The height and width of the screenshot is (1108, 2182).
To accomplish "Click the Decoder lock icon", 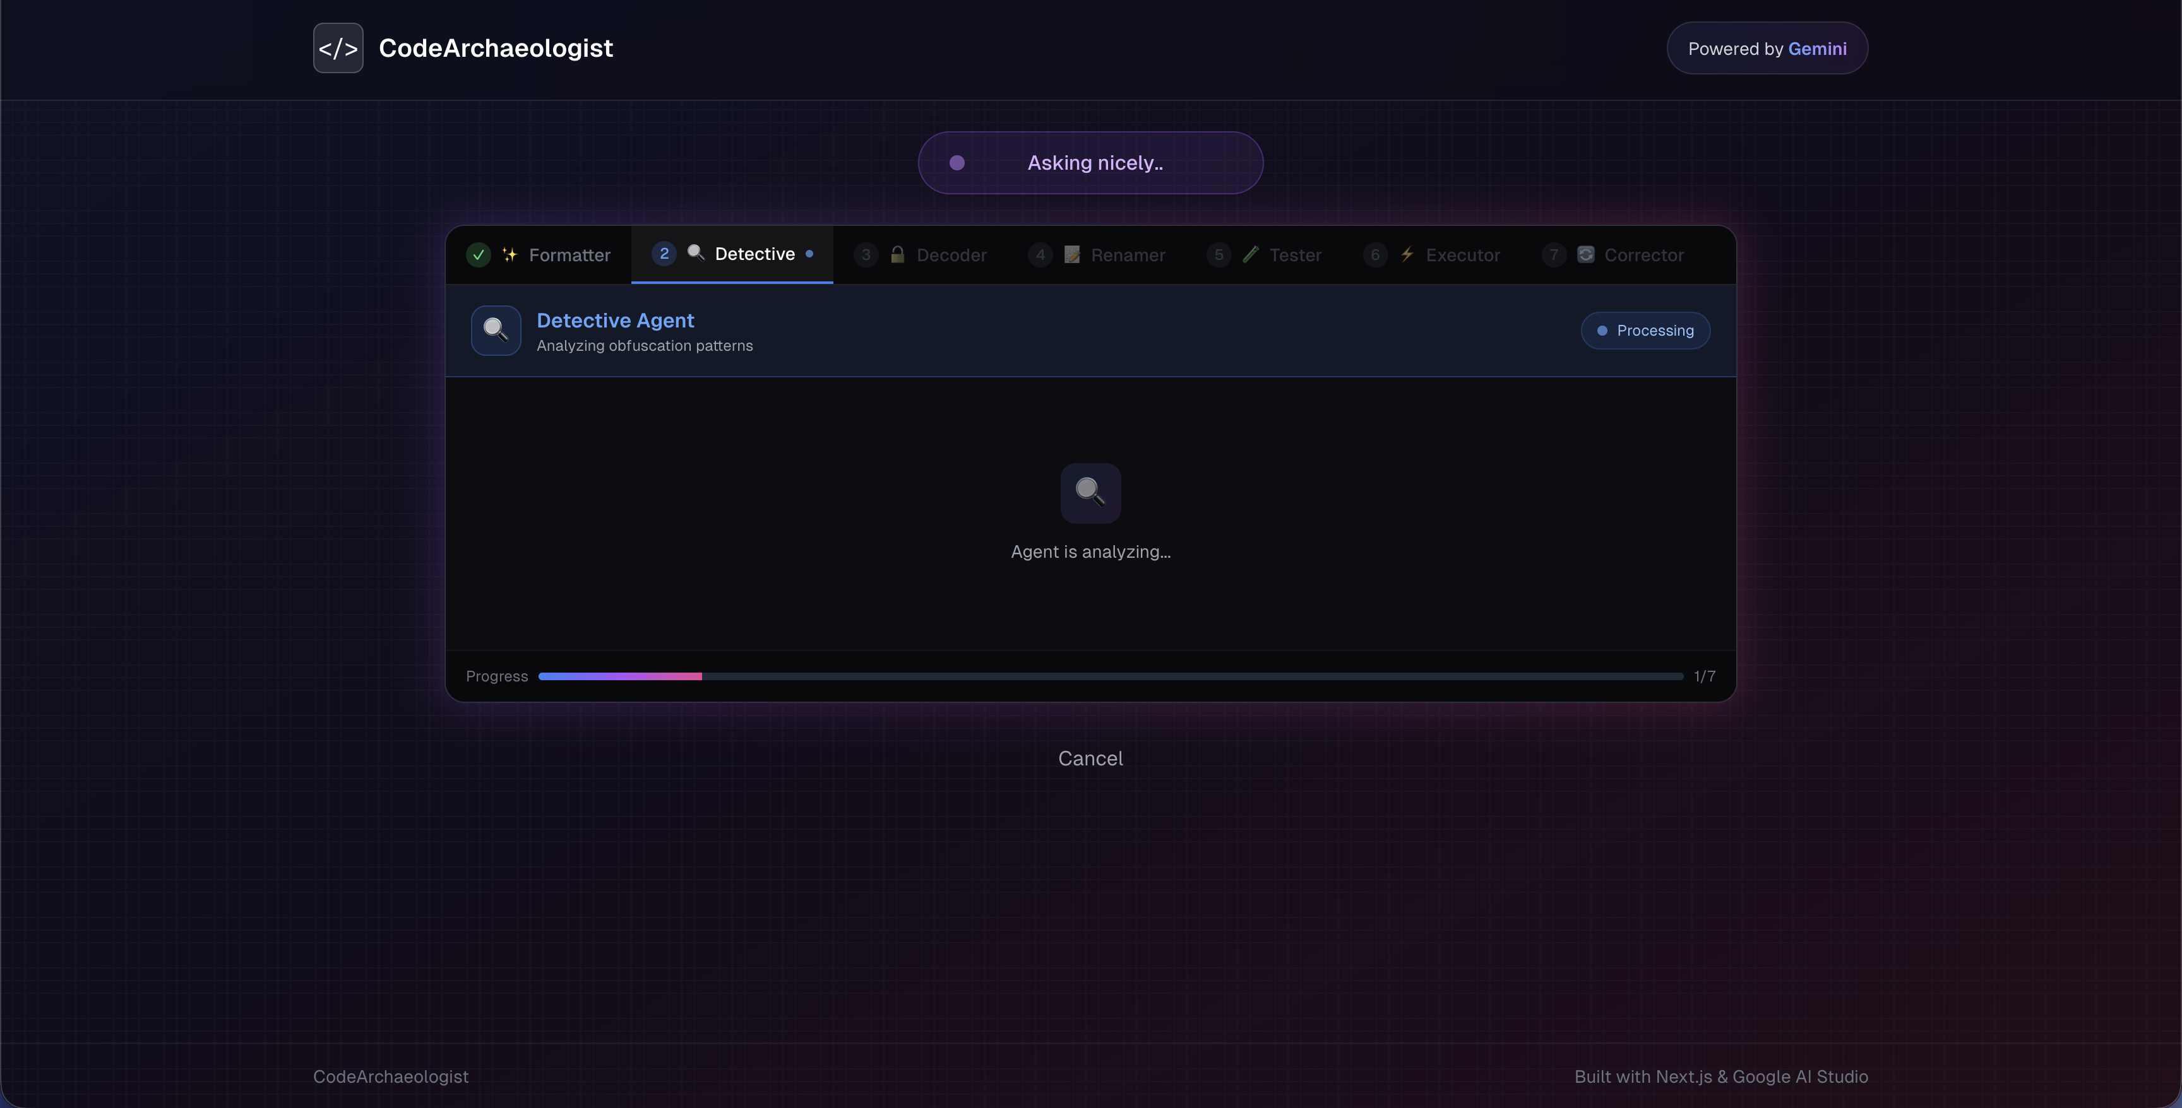I will 897,255.
